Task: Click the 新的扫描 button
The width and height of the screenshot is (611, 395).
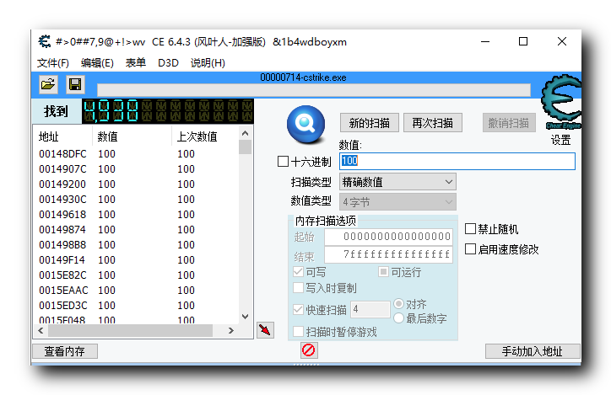Action: coord(370,123)
